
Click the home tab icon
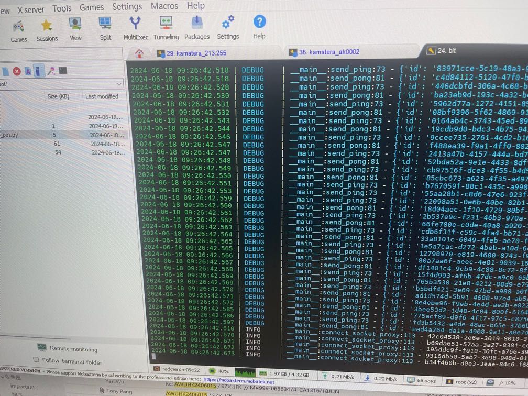[x=139, y=53]
